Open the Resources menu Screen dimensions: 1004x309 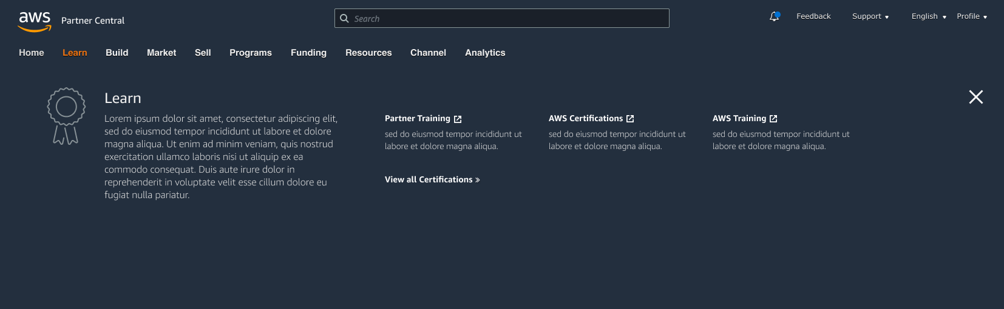[x=368, y=53]
